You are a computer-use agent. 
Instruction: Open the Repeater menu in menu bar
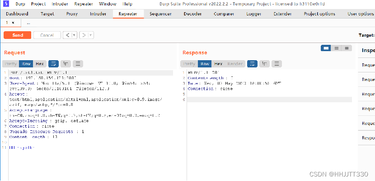pos(84,4)
